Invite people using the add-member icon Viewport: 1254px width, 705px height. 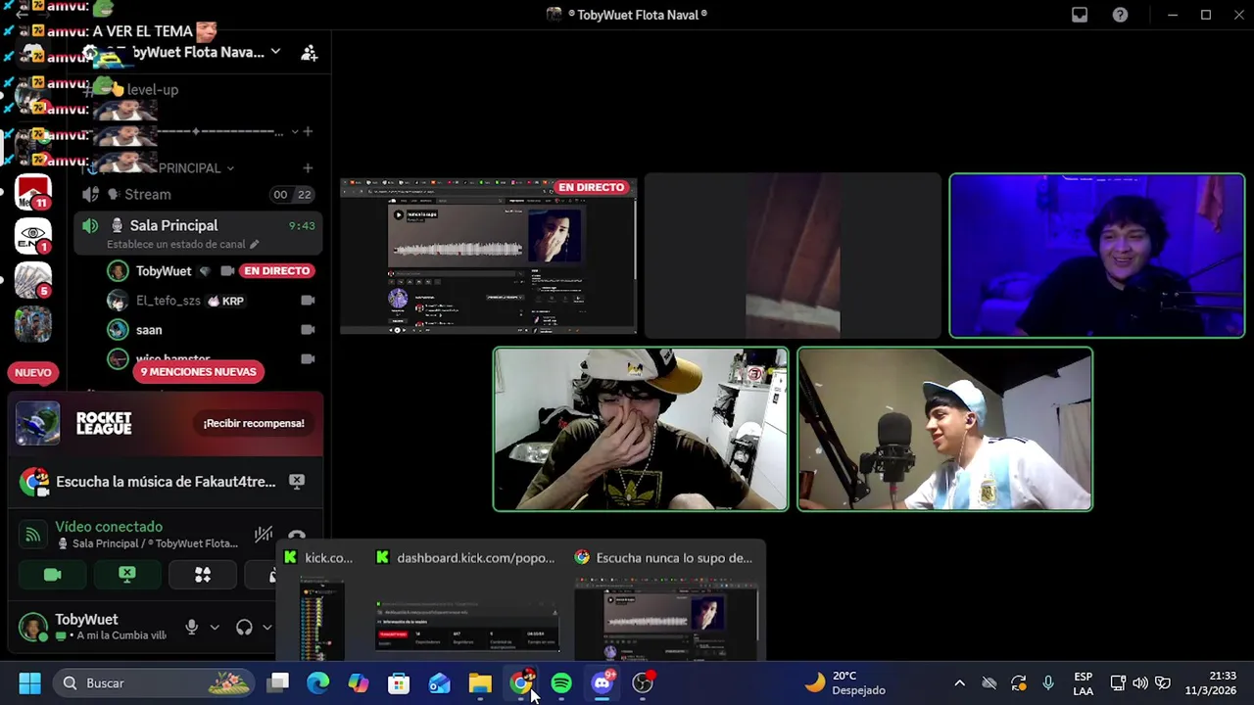[309, 53]
